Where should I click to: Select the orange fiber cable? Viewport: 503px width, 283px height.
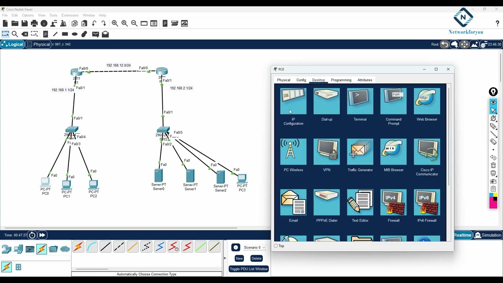point(132,247)
